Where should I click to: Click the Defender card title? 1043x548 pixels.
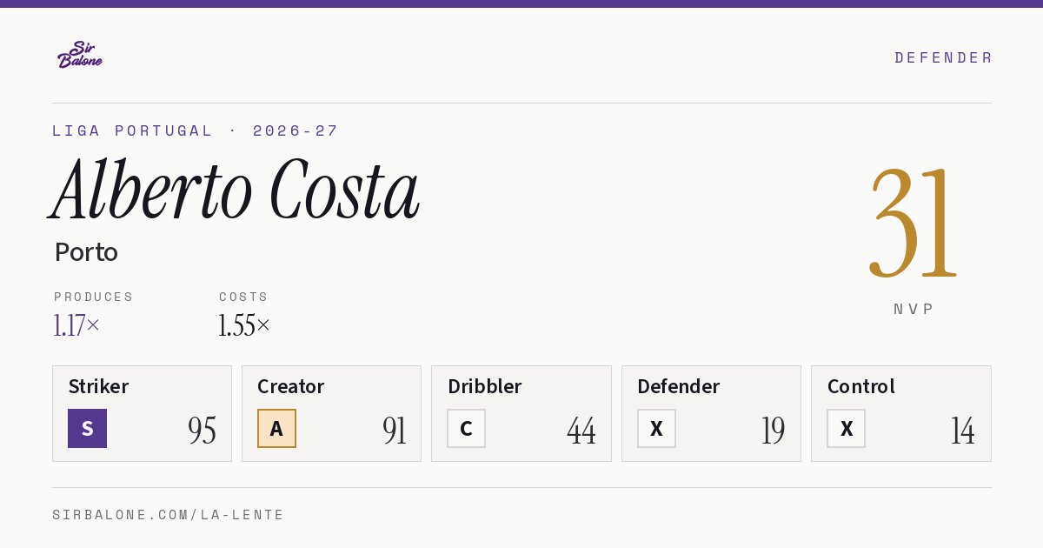679,386
